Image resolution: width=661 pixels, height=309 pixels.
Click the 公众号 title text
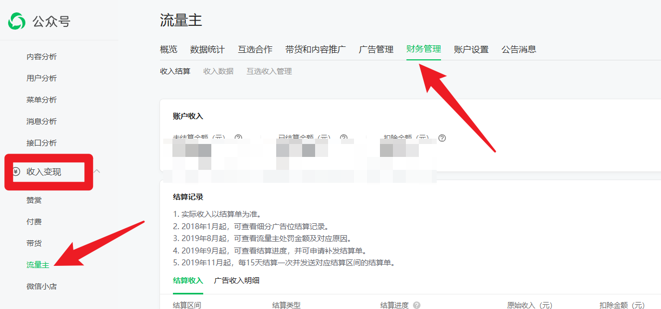pyautogui.click(x=51, y=22)
